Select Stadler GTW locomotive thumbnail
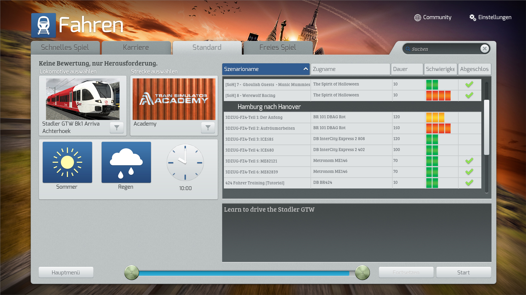The height and width of the screenshot is (295, 526). (83, 99)
